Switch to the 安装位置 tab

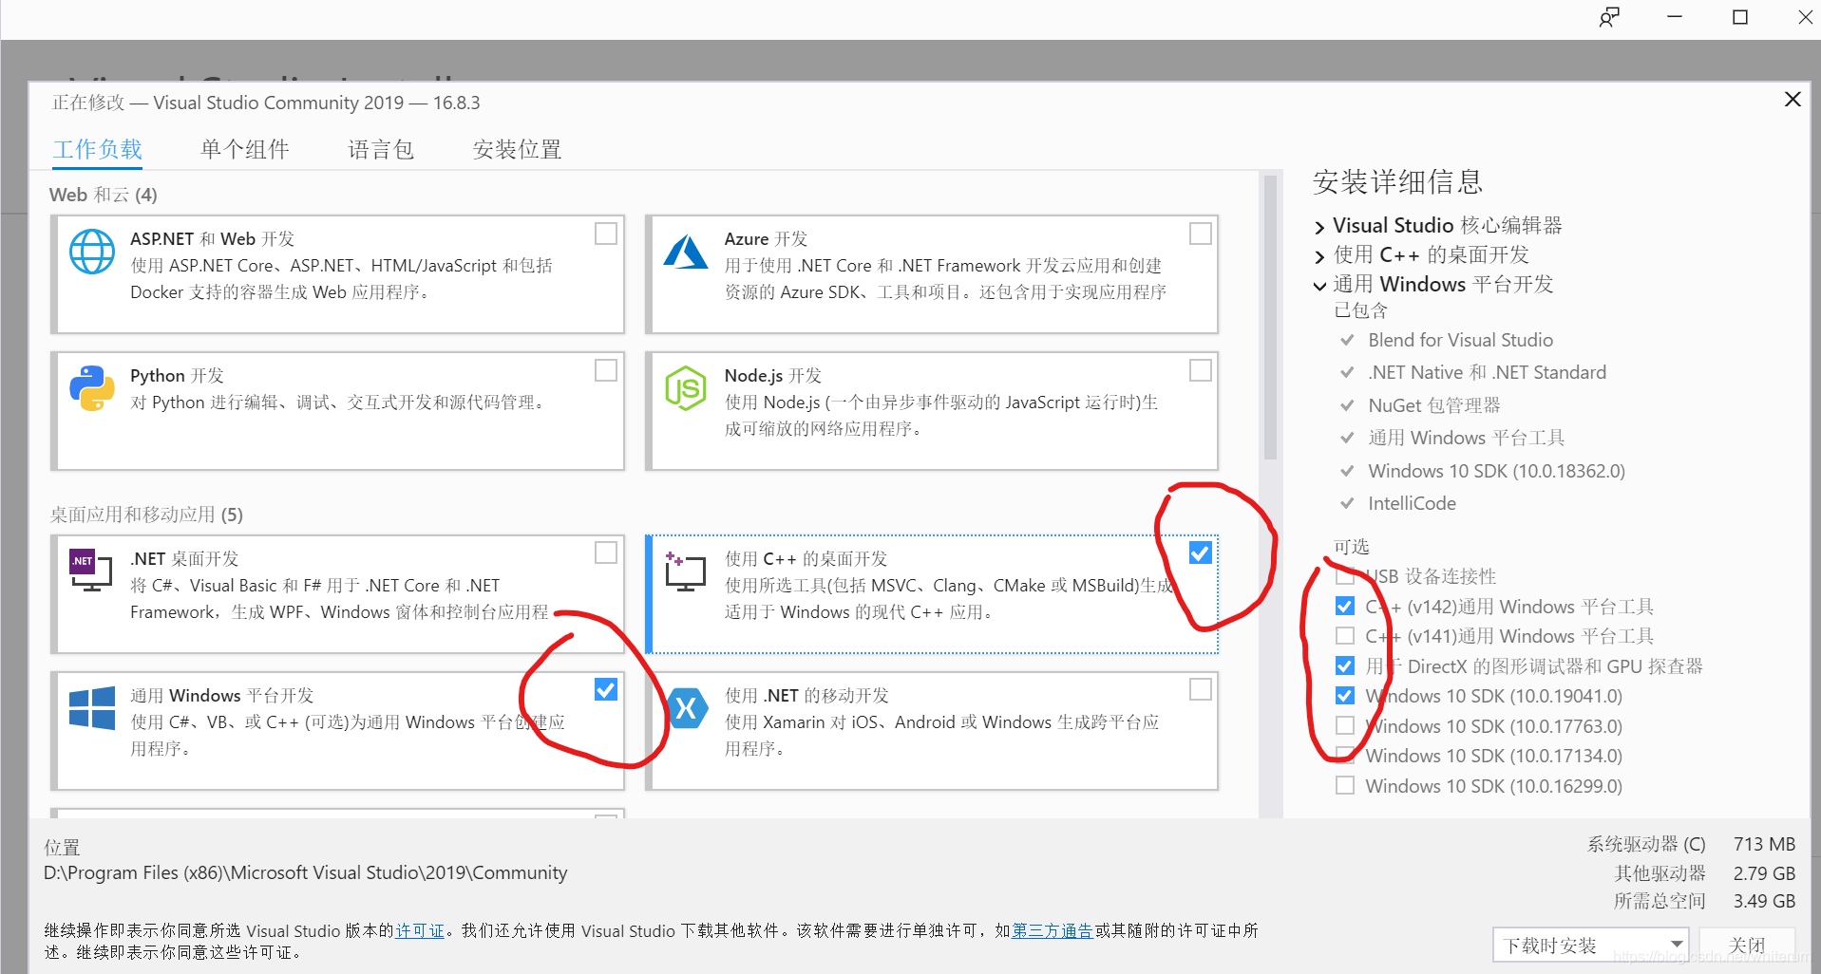tap(518, 149)
